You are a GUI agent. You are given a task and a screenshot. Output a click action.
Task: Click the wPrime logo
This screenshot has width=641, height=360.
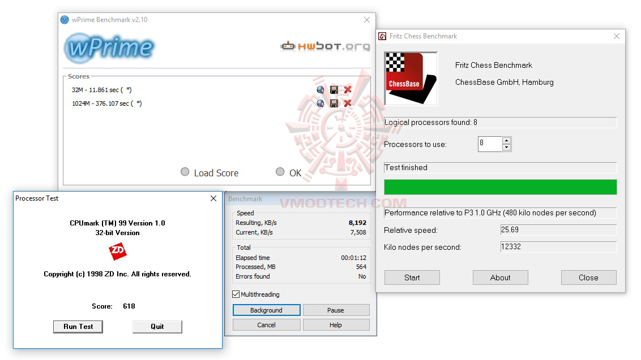[x=109, y=47]
